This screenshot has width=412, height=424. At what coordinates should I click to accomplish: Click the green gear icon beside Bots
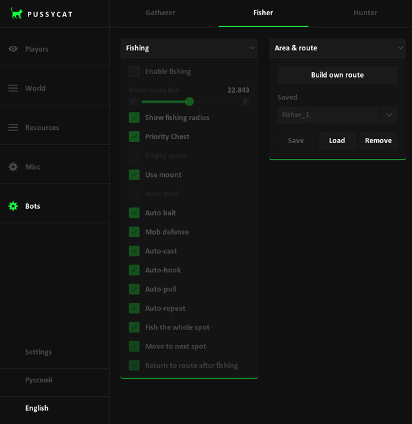click(x=13, y=206)
